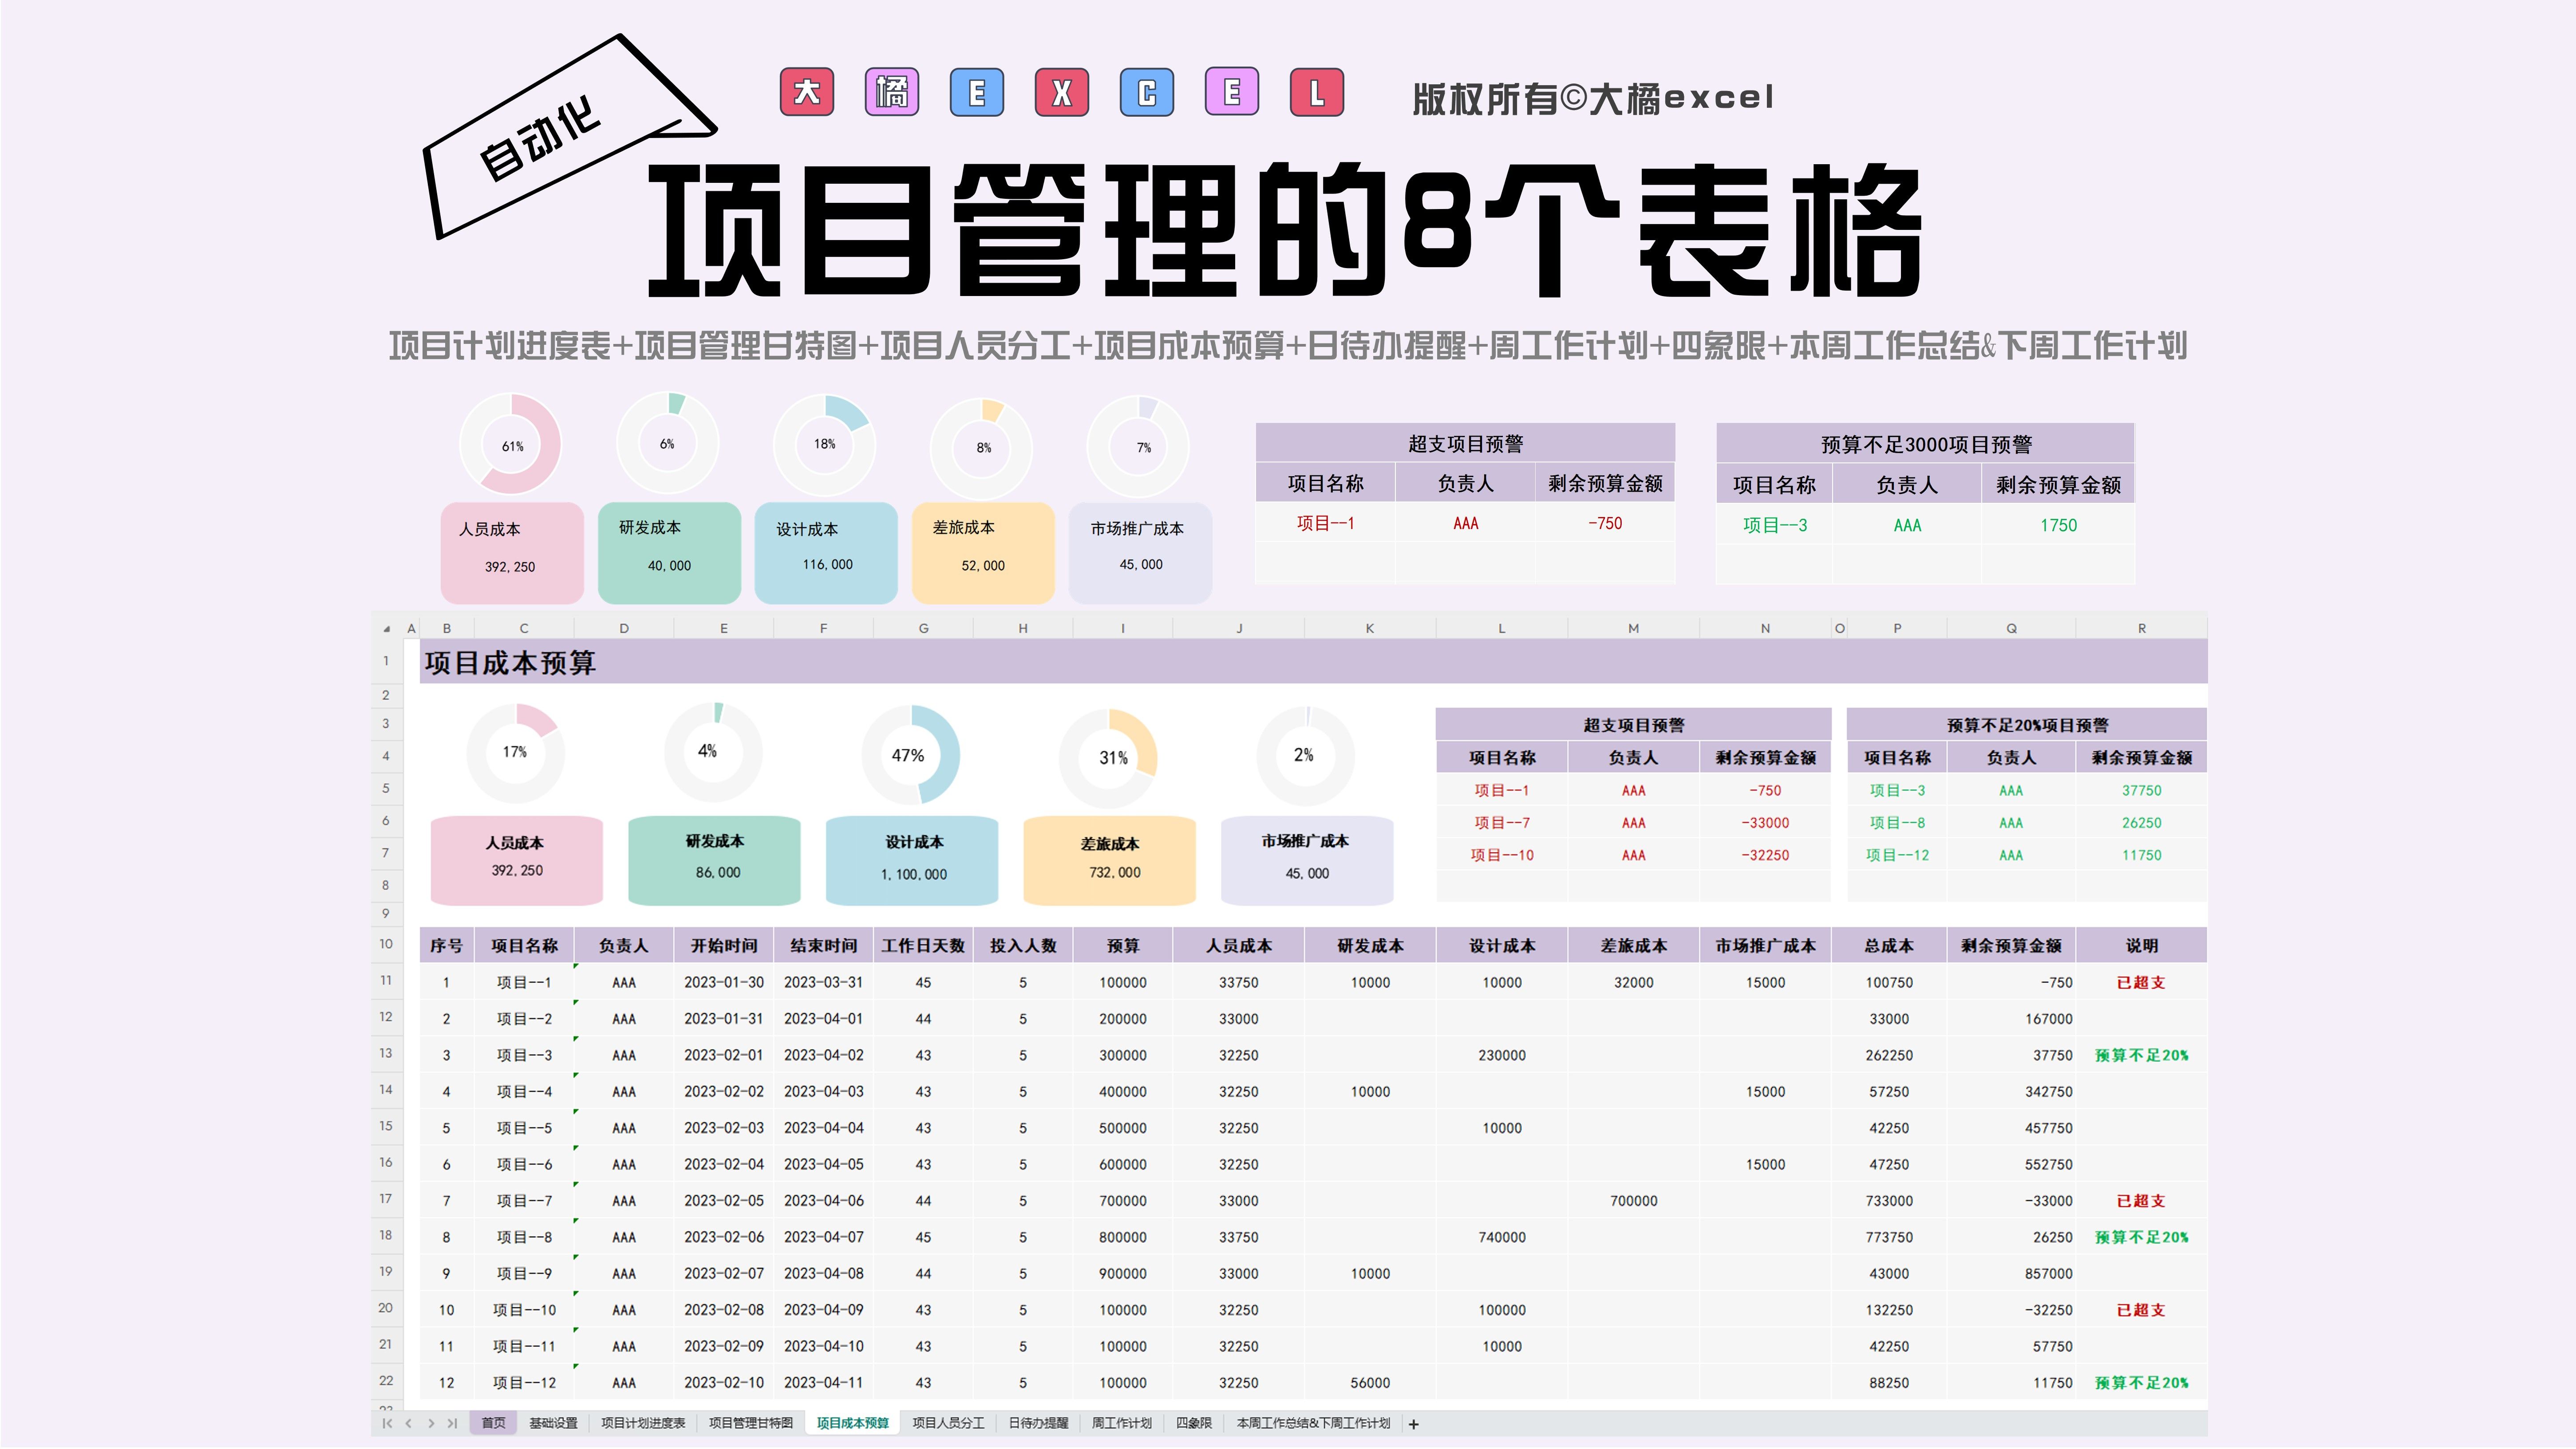Click the 预算 column header cell
This screenshot has height=1449, width=2576.
point(1123,945)
